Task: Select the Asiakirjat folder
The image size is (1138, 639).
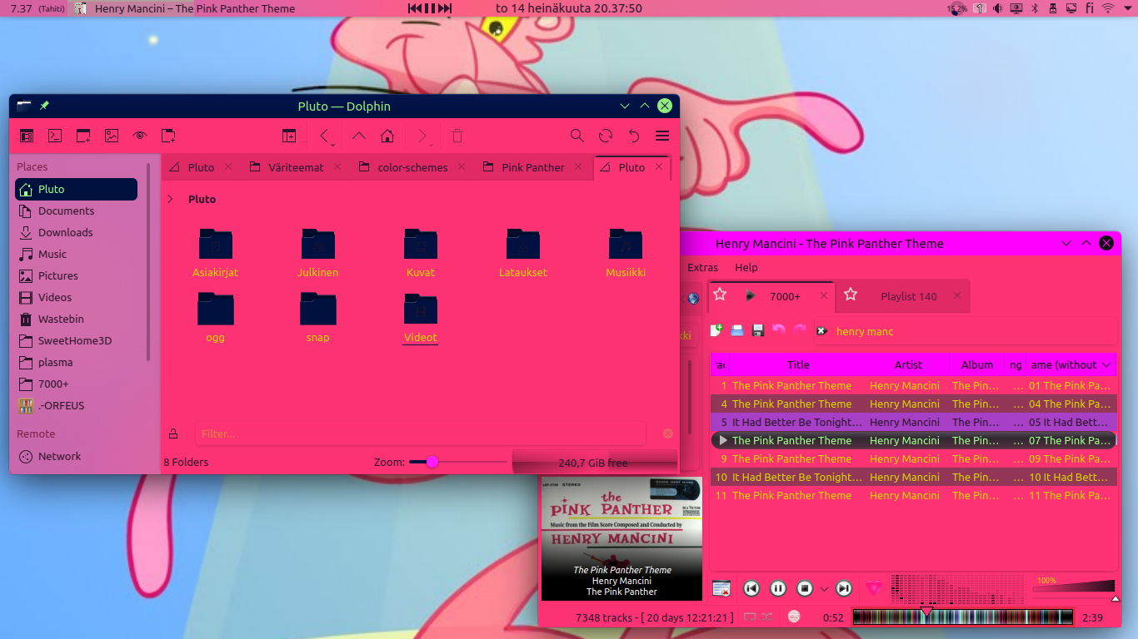Action: (x=216, y=252)
